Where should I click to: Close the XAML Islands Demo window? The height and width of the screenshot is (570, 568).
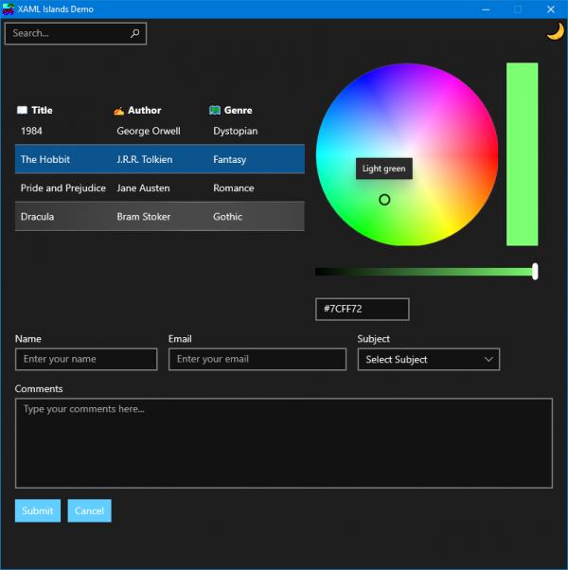pyautogui.click(x=551, y=9)
